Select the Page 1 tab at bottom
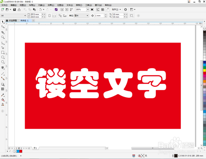 coord(35,148)
